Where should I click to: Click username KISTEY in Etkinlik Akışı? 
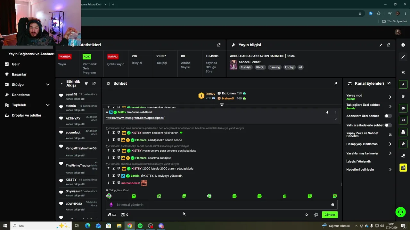pyautogui.click(x=71, y=180)
